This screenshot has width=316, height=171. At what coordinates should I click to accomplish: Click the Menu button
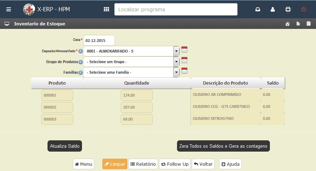[83, 164]
